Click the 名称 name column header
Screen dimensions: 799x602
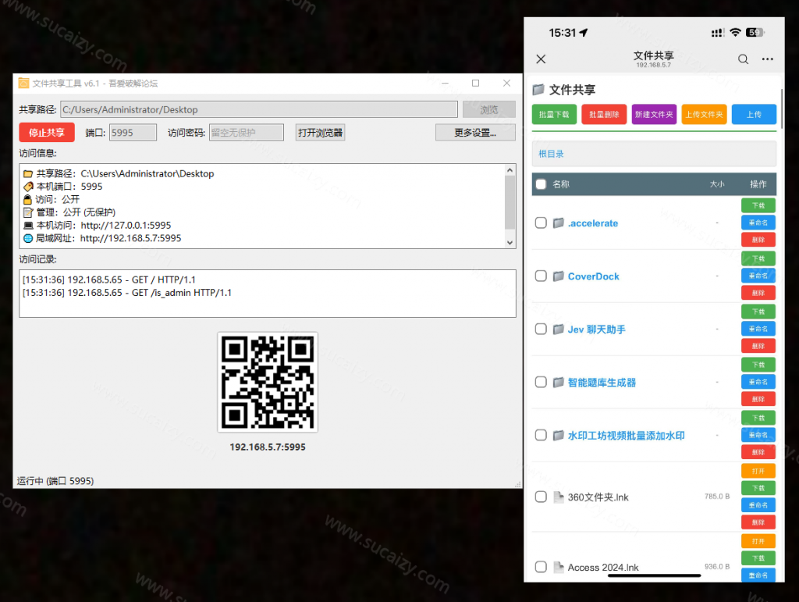coord(561,184)
